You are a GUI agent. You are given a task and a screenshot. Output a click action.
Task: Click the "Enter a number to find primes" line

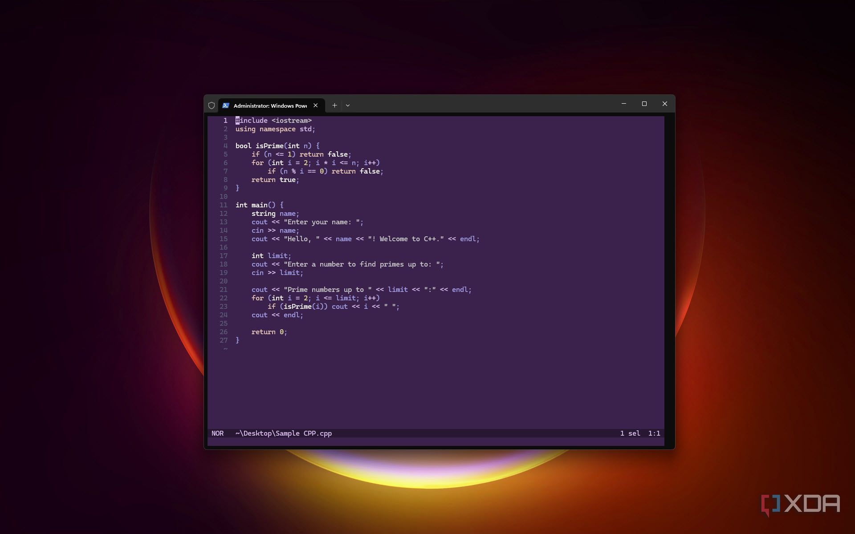[x=347, y=264]
